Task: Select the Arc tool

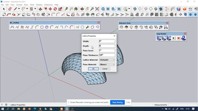Action: pyautogui.click(x=24, y=9)
